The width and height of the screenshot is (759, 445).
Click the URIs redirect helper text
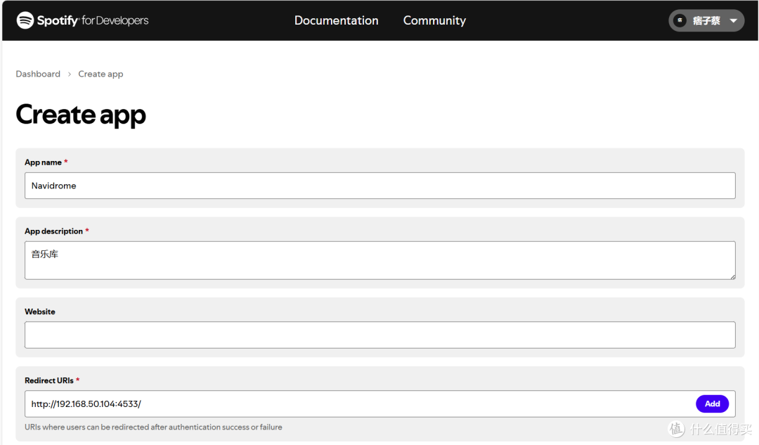click(153, 427)
